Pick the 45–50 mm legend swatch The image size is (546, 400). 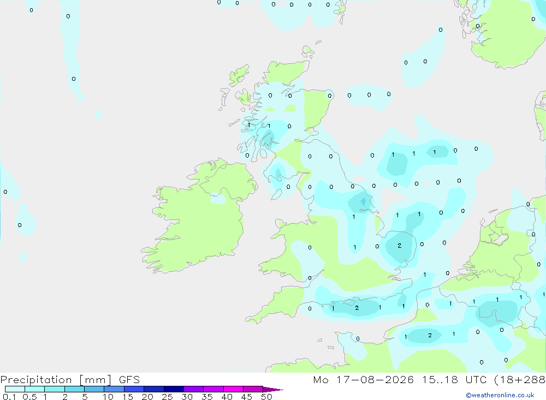coord(253,389)
